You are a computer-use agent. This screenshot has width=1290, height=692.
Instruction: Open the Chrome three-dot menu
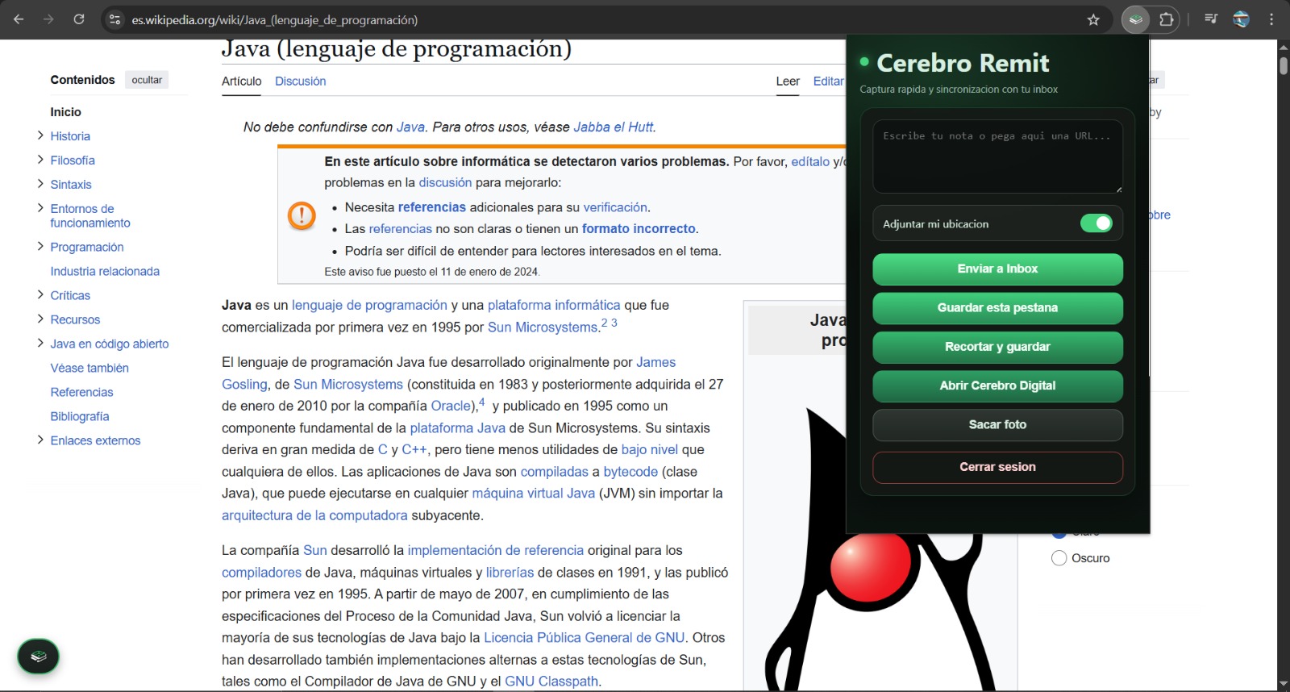pos(1271,19)
